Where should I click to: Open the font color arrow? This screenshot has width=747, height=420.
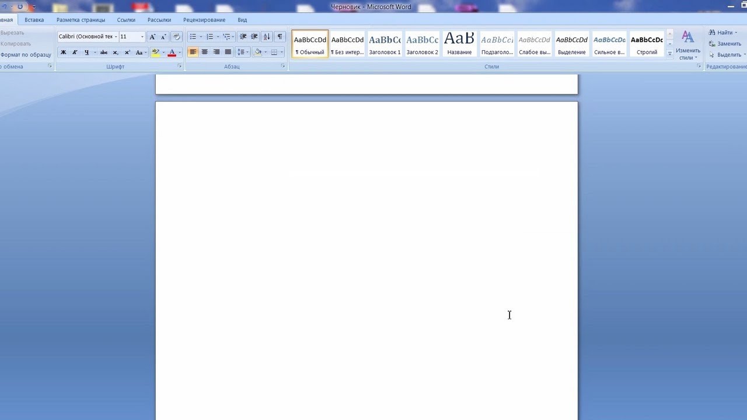coord(180,52)
